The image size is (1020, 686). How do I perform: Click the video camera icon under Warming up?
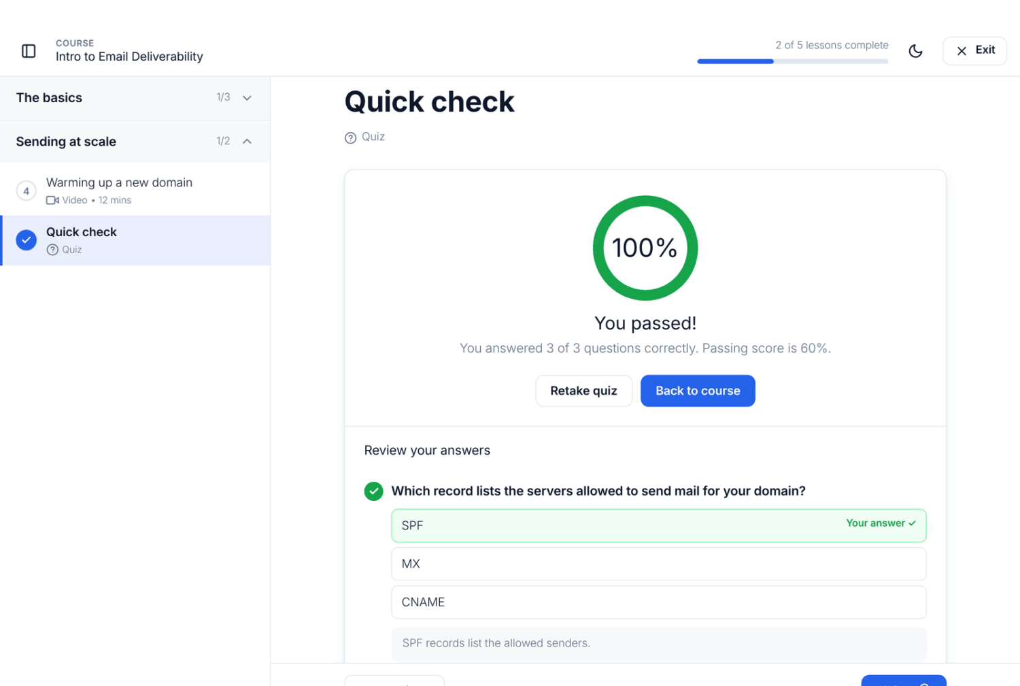coord(52,200)
